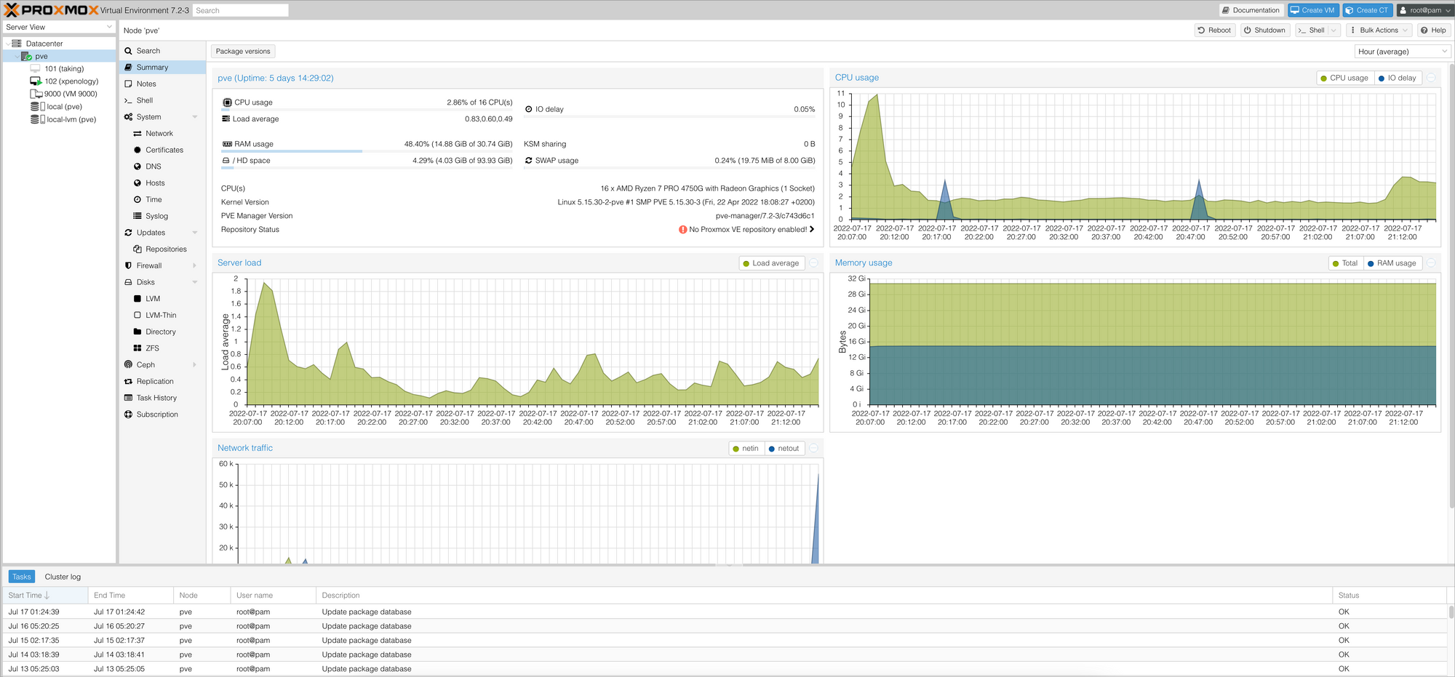Open LVM-Thin storage section
This screenshot has width=1455, height=677.
coord(161,316)
